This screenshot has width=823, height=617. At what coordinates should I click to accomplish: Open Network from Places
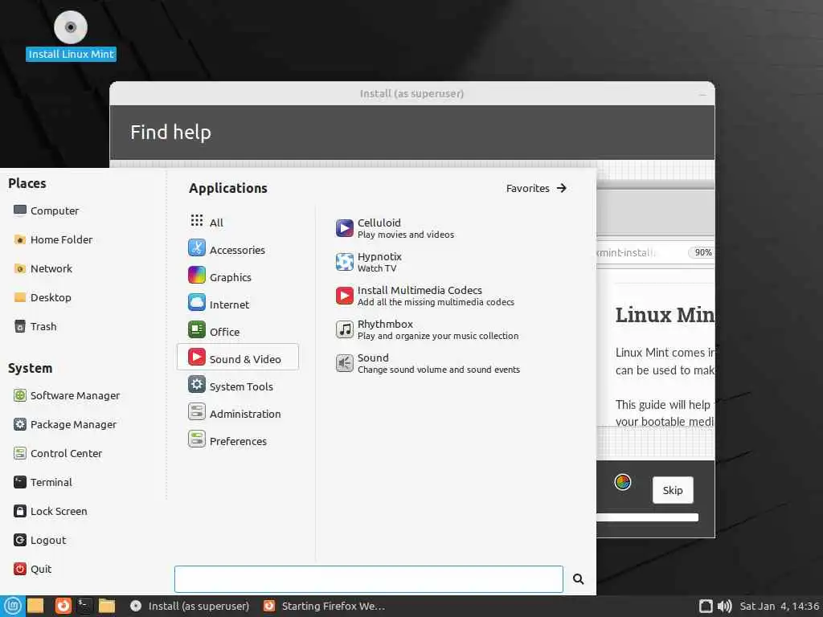click(43, 268)
